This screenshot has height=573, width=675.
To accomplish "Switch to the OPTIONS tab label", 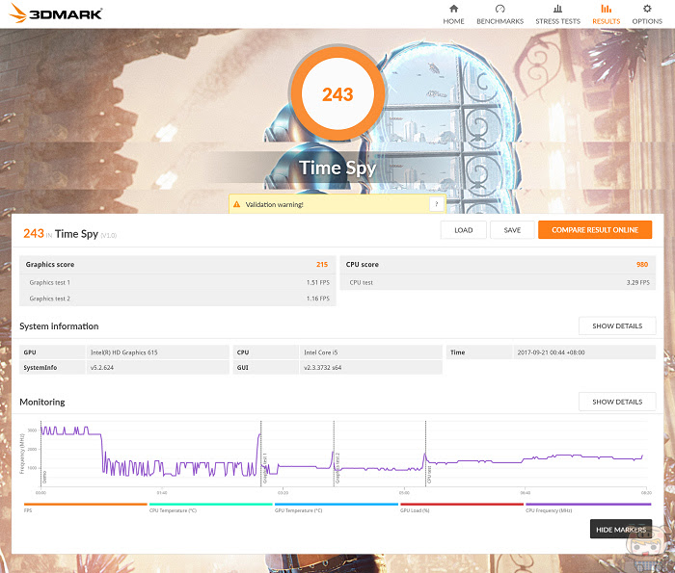I will 647,21.
